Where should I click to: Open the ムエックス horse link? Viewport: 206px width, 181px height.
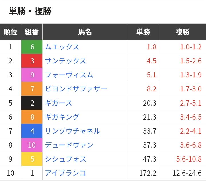click(x=62, y=47)
